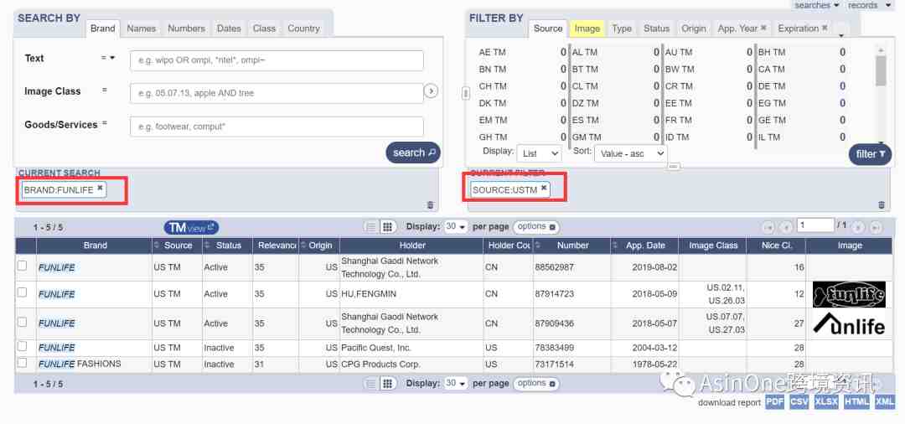Image resolution: width=905 pixels, height=424 pixels.
Task: Download report as XLSX
Action: [x=826, y=402]
